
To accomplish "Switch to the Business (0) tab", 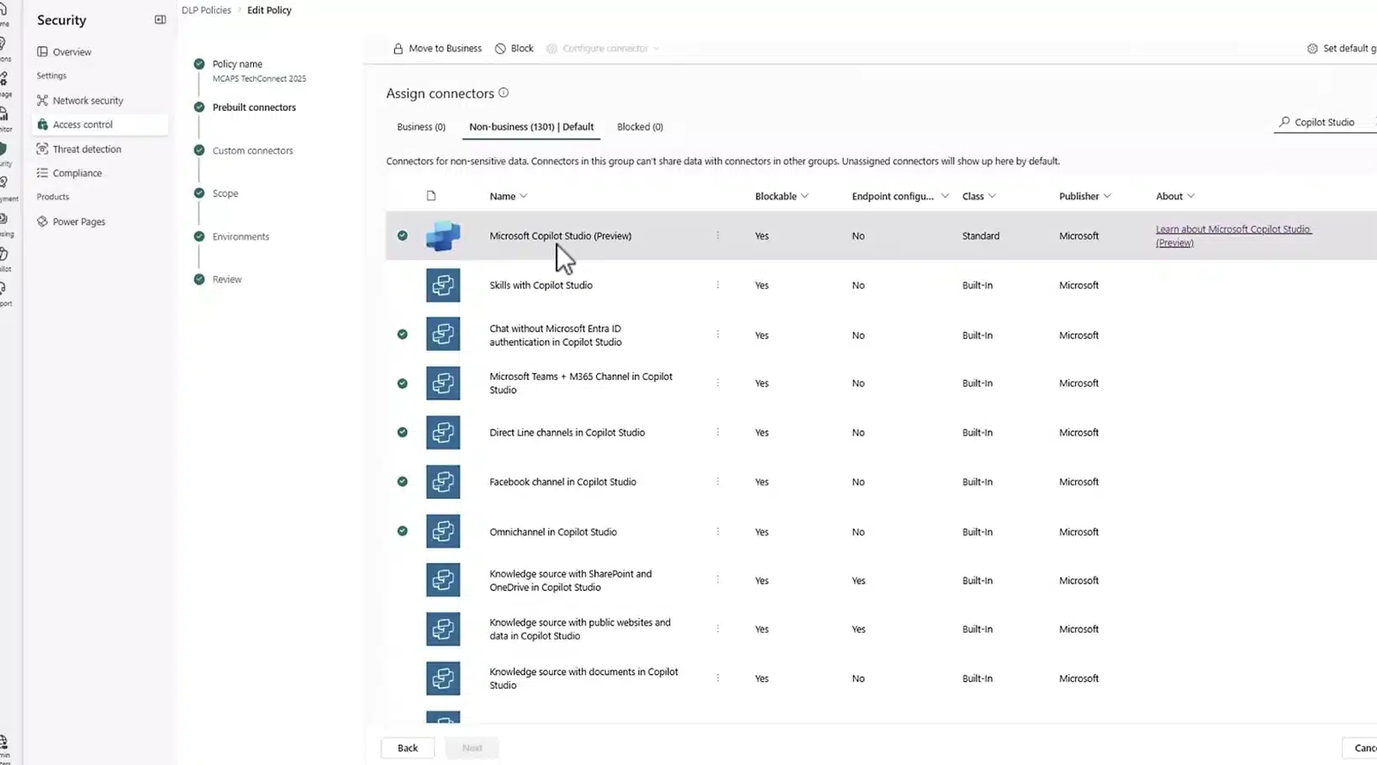I will point(421,127).
